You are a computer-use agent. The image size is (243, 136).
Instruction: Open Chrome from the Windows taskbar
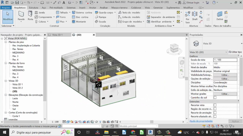(x=133, y=132)
